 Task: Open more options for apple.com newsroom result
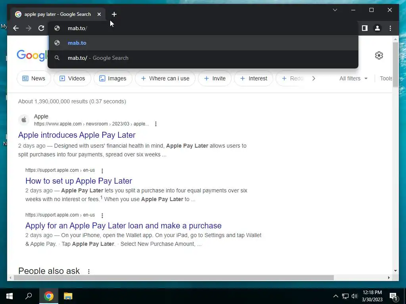point(155,124)
